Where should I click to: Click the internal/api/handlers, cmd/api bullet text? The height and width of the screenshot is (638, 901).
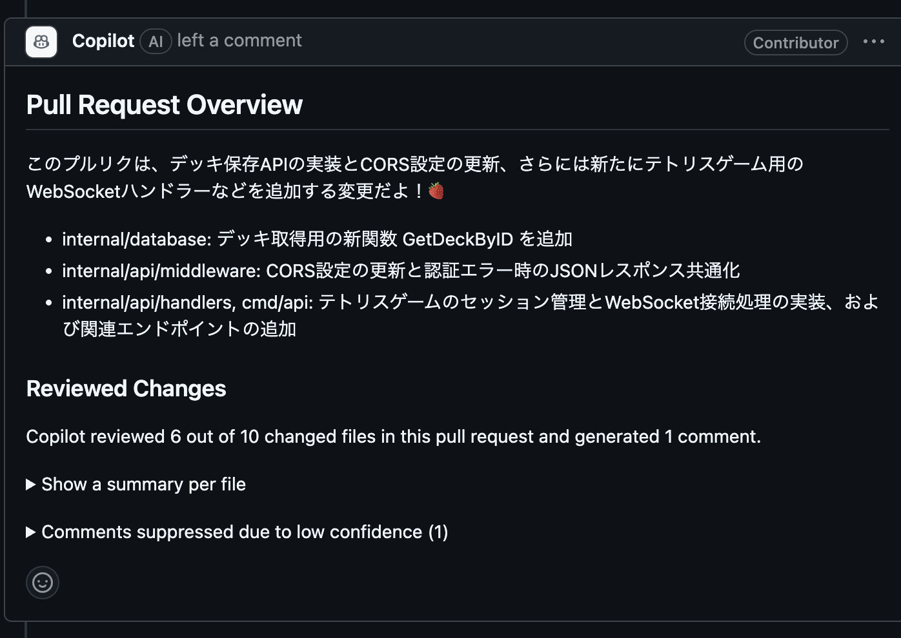coord(471,315)
